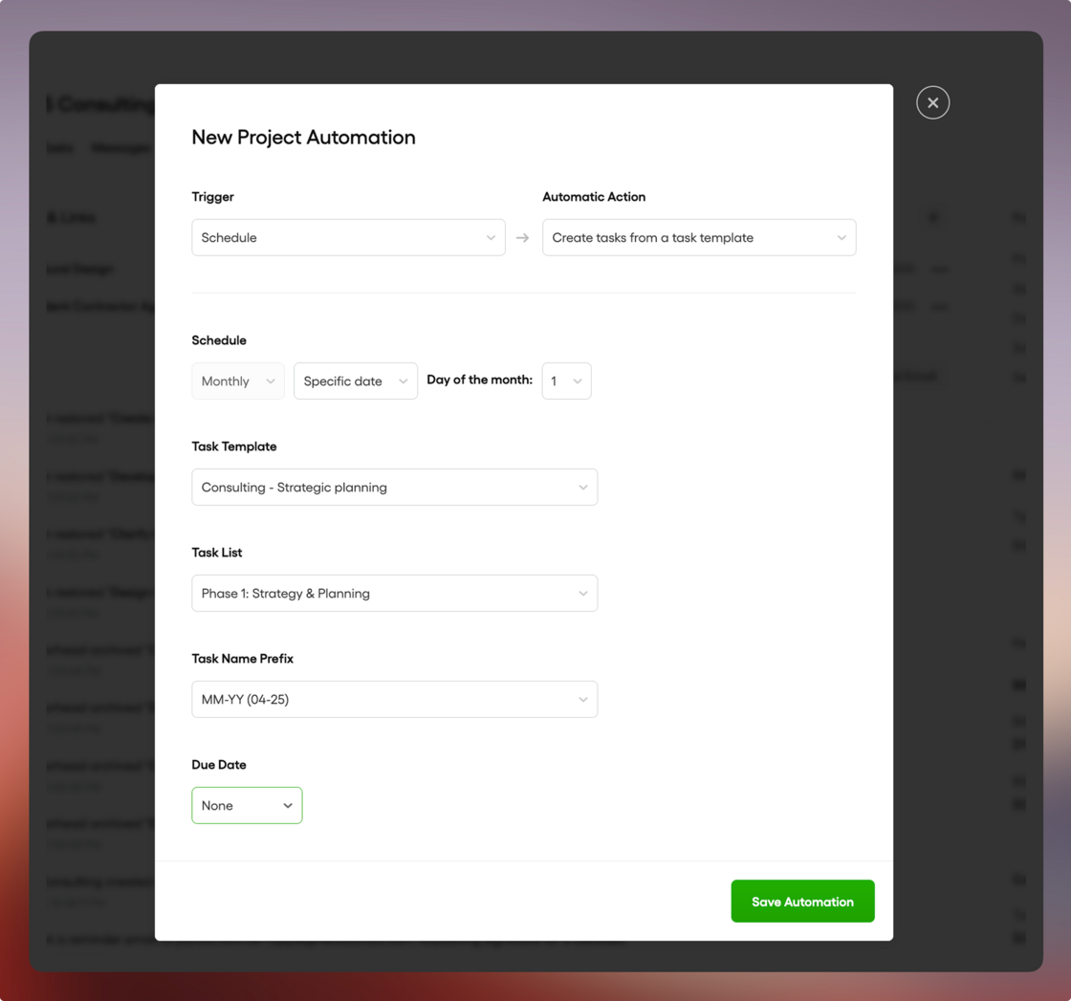Open the Due Date dropdown set to None
The width and height of the screenshot is (1071, 1001).
pyautogui.click(x=247, y=806)
